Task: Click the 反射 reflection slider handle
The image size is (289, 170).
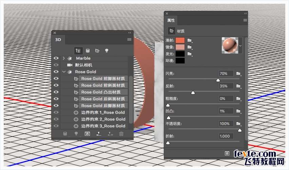Action: [x=193, y=92]
